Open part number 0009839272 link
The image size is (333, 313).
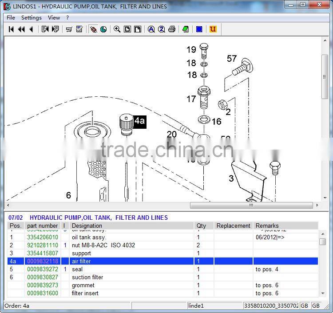tap(43, 269)
